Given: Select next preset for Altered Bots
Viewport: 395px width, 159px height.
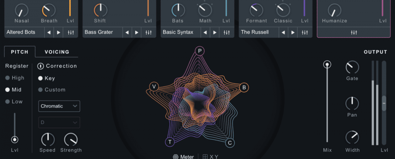Looking at the screenshot, I should [59, 33].
